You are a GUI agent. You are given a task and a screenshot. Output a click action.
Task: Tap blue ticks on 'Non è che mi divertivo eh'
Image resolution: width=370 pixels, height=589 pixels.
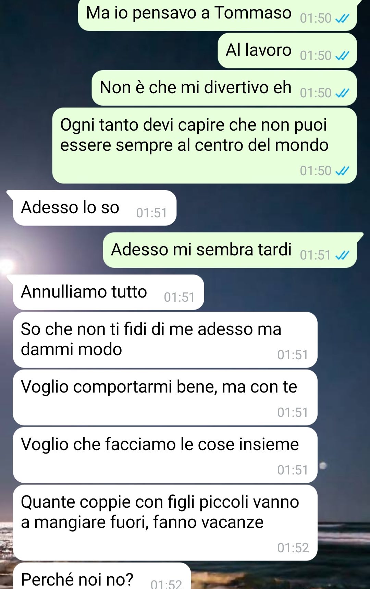pos(342,93)
